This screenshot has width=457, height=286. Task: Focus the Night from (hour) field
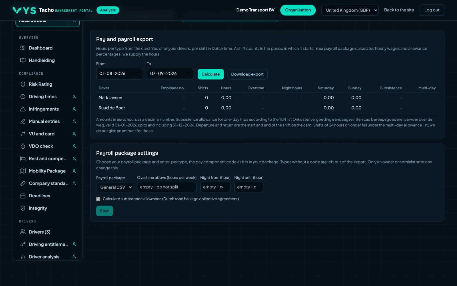[x=215, y=187]
